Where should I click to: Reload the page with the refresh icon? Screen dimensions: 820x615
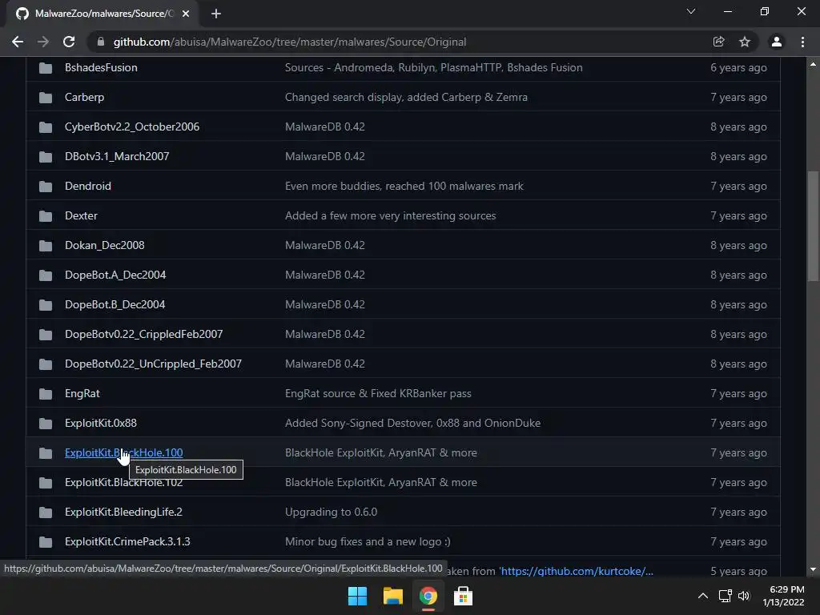[x=69, y=42]
